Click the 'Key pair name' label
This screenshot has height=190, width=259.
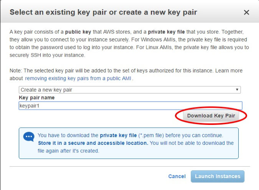coord(37,98)
